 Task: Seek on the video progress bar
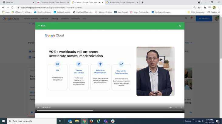click(x=110, y=110)
